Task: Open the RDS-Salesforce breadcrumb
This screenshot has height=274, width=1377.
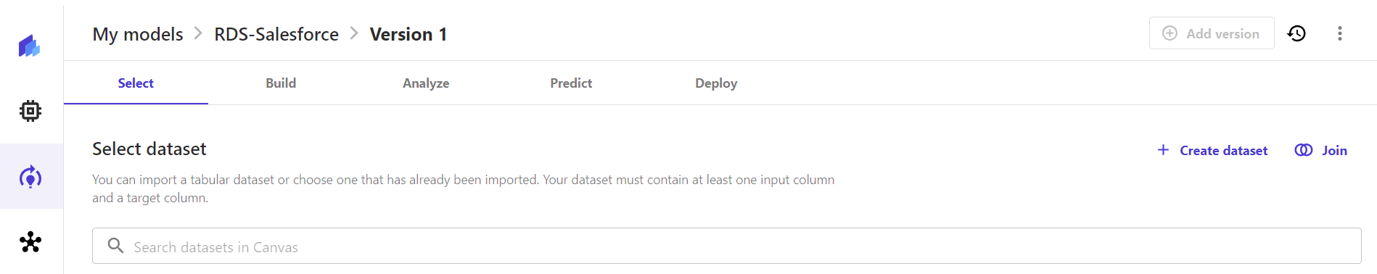Action: pyautogui.click(x=276, y=34)
